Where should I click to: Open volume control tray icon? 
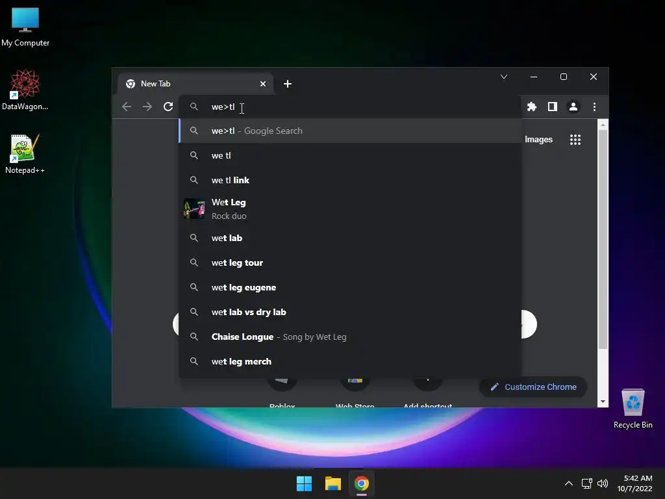coord(602,483)
